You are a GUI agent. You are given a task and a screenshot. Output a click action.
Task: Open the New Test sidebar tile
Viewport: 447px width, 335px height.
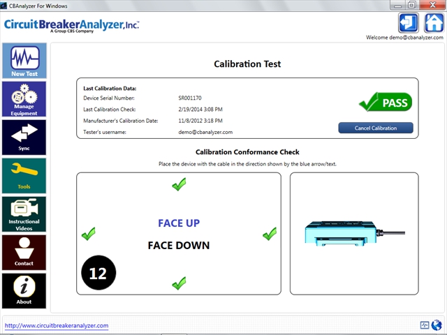coord(24,61)
